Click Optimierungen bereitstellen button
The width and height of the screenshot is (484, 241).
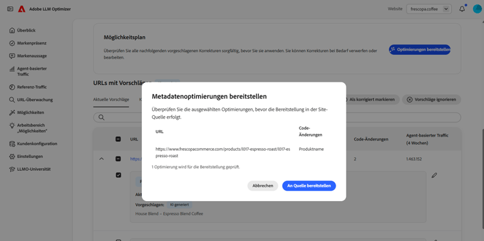tap(419, 50)
